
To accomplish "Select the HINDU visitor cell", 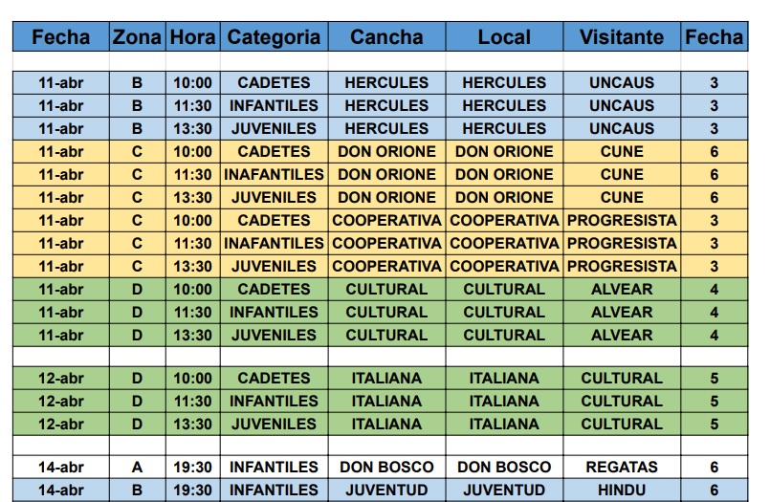I will pos(622,491).
